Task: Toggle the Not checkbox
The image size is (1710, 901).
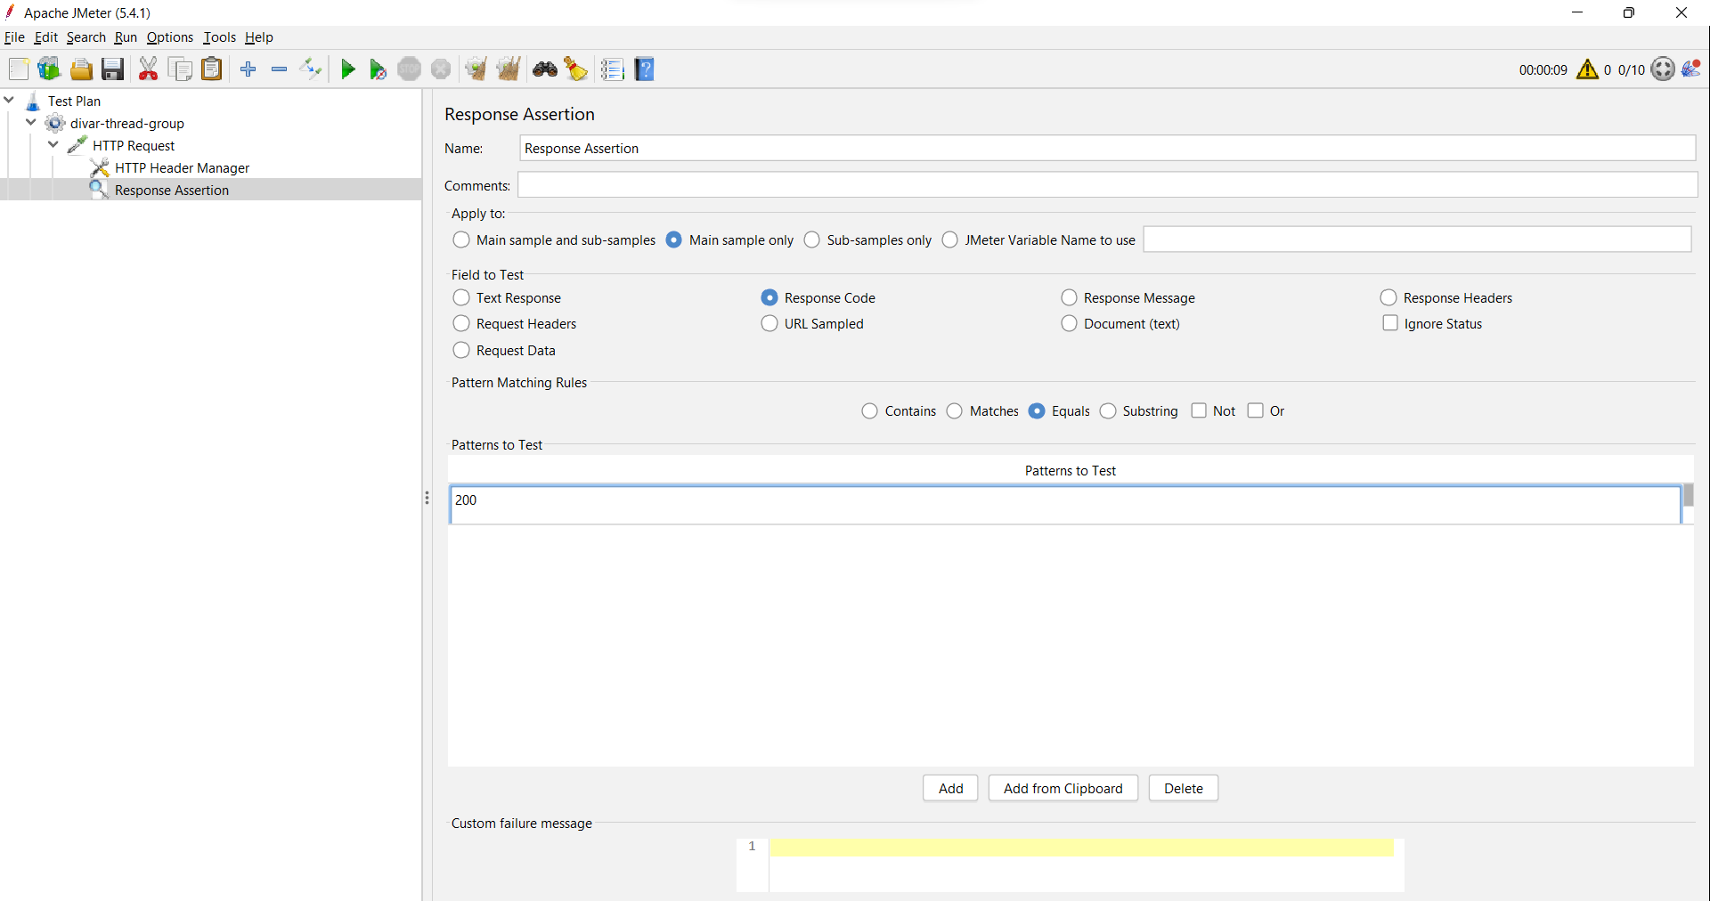Action: 1199,410
